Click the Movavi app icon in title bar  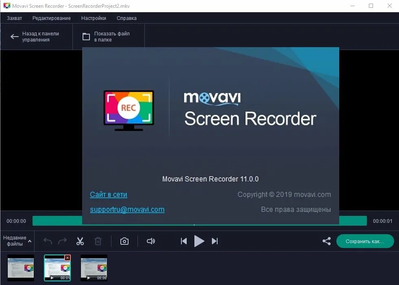(7, 6)
